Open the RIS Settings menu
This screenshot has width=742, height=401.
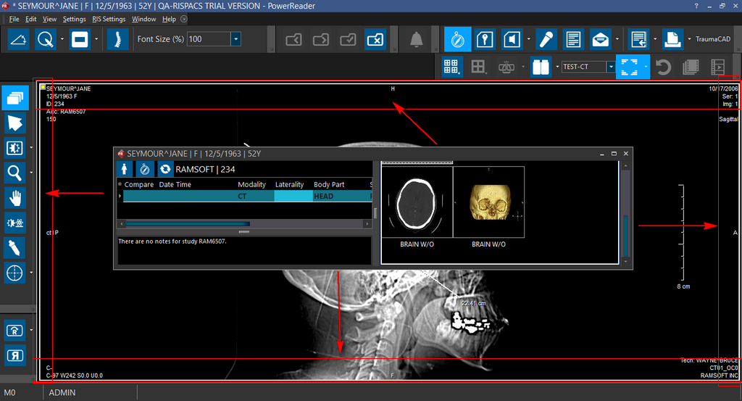pos(109,19)
